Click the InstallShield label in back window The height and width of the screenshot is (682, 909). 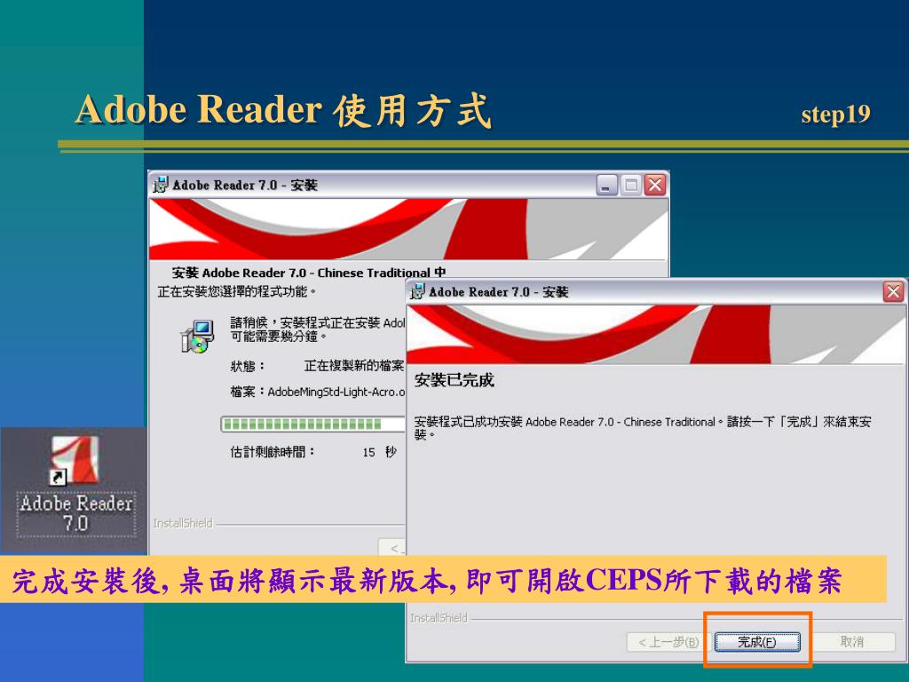tap(183, 524)
